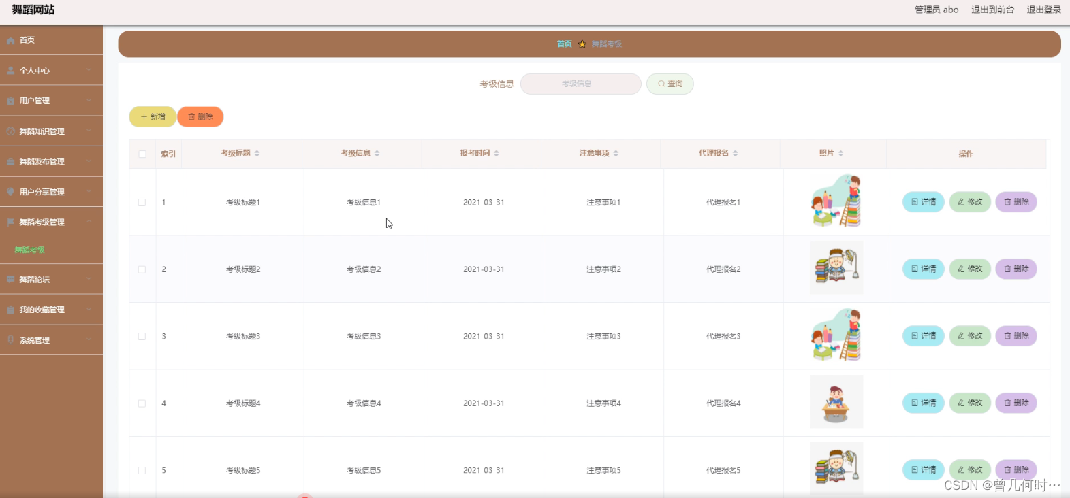Click the flag icon for 舞蹈考级管理

click(x=11, y=222)
